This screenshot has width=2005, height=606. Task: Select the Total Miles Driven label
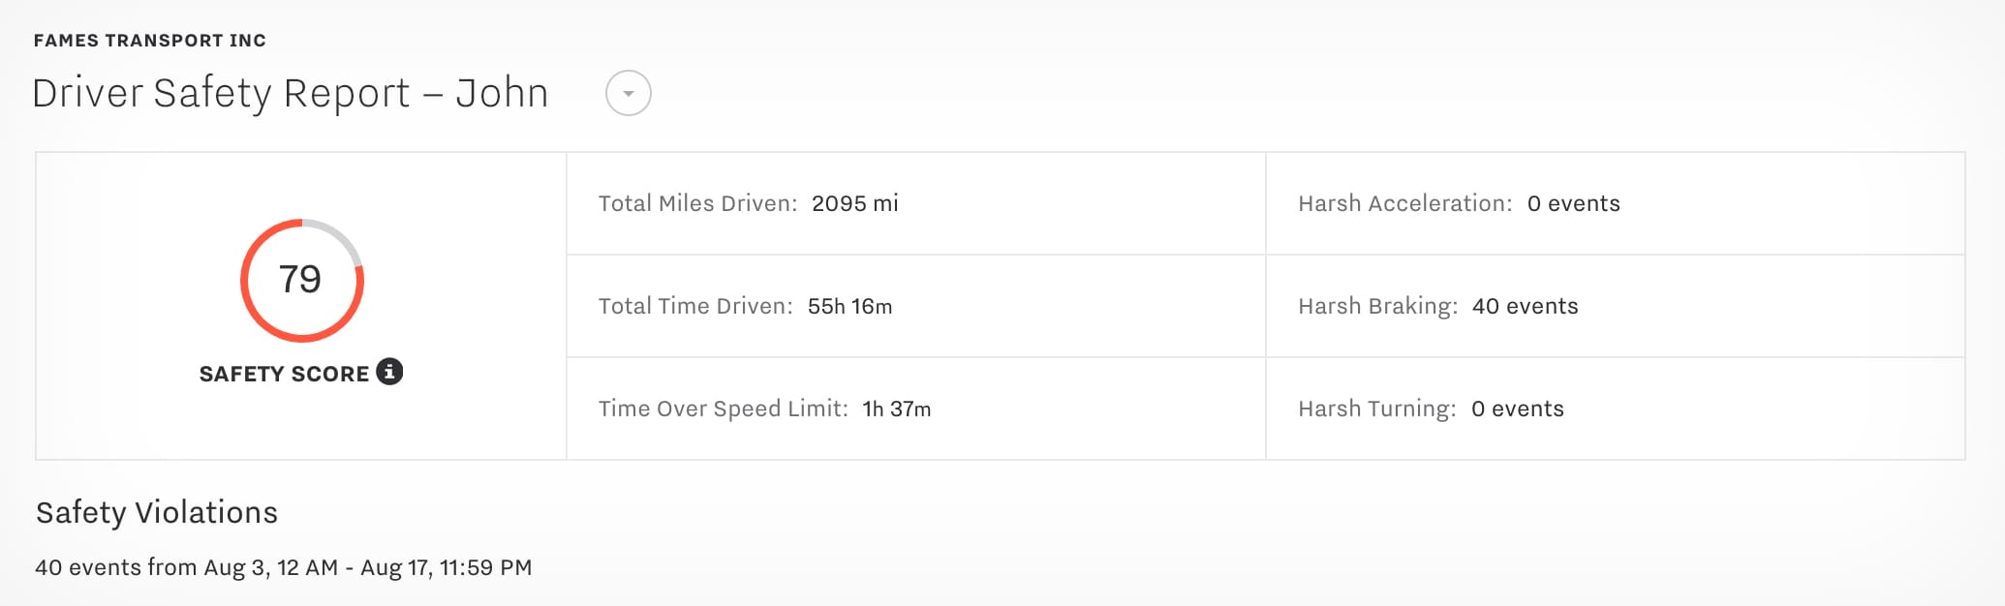tap(697, 203)
